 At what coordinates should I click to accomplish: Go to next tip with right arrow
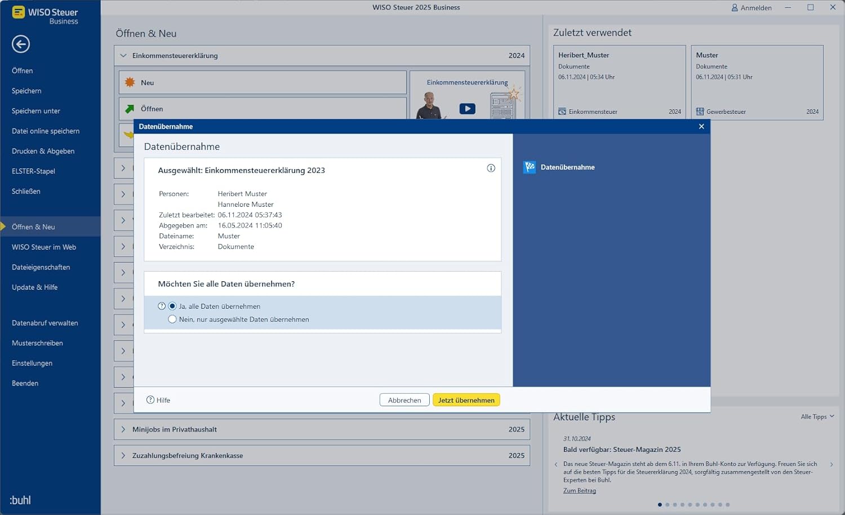pyautogui.click(x=831, y=464)
